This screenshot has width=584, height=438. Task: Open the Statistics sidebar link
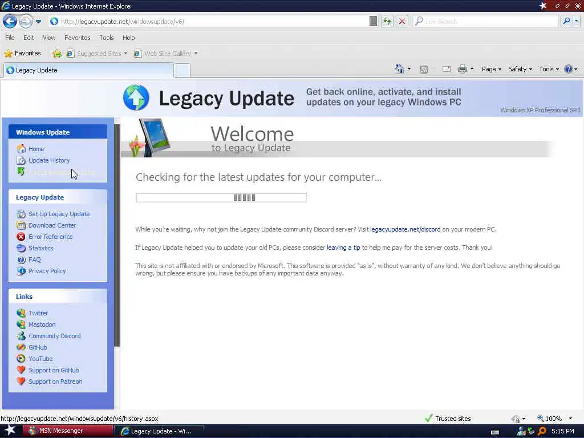pyautogui.click(x=40, y=248)
